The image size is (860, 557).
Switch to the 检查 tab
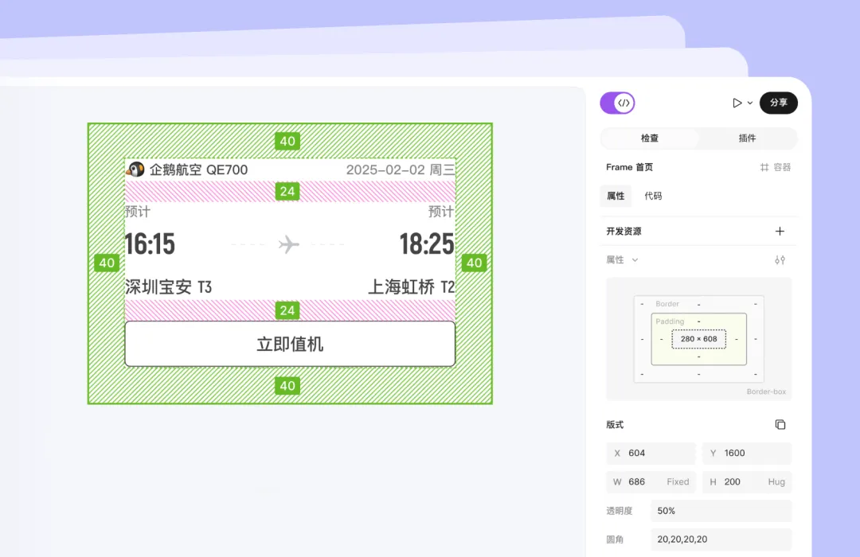click(x=650, y=138)
